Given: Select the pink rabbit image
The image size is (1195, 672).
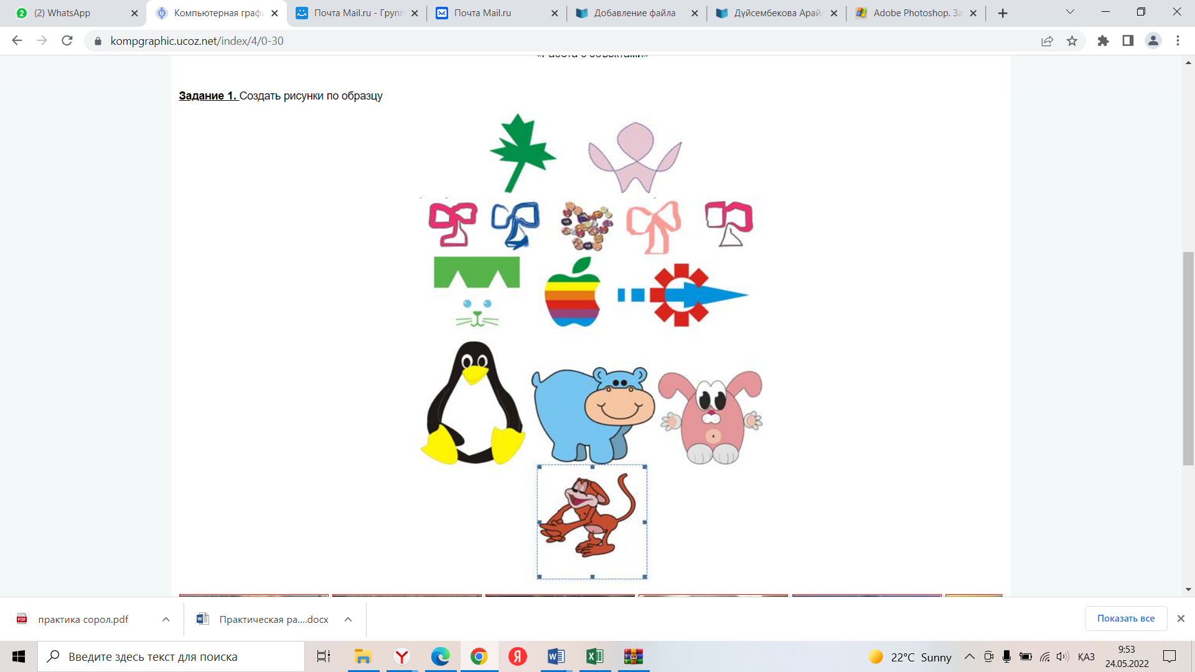Looking at the screenshot, I should point(711,417).
